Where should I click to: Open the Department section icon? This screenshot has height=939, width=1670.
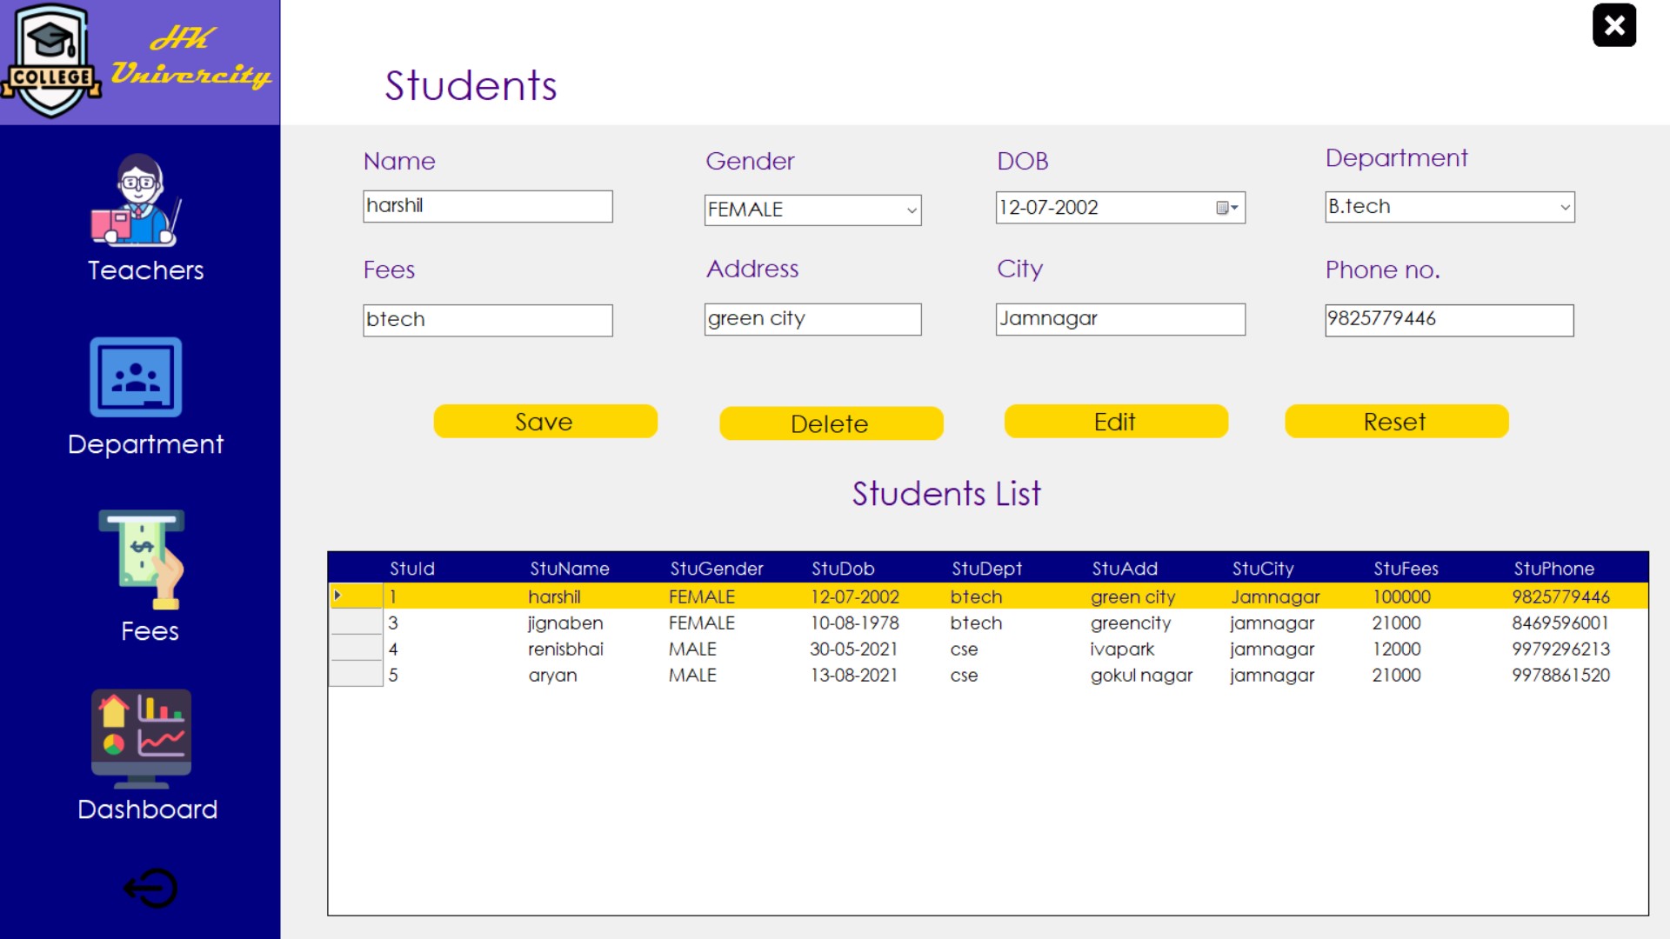coord(136,377)
